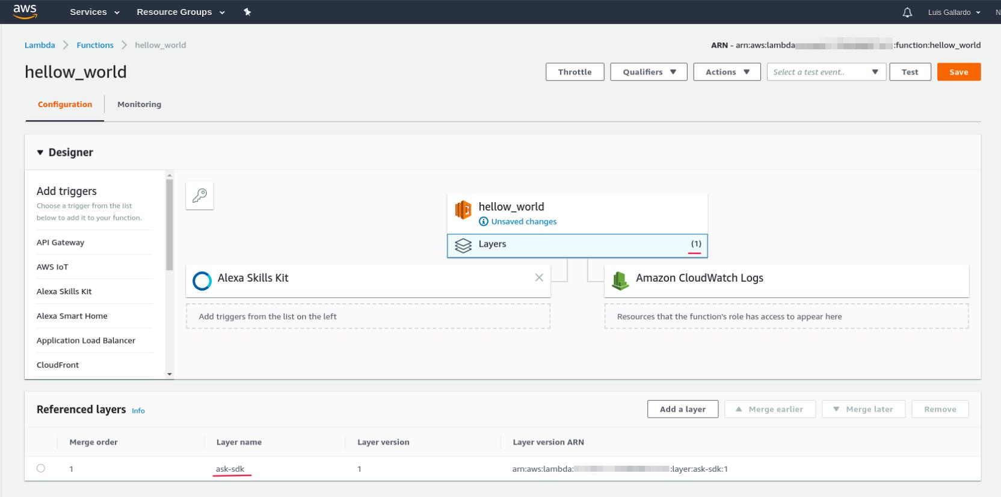Click the Merge order column header

pyautogui.click(x=93, y=442)
